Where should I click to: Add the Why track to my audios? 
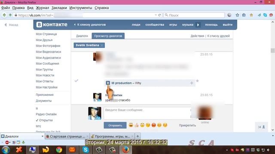[192, 83]
